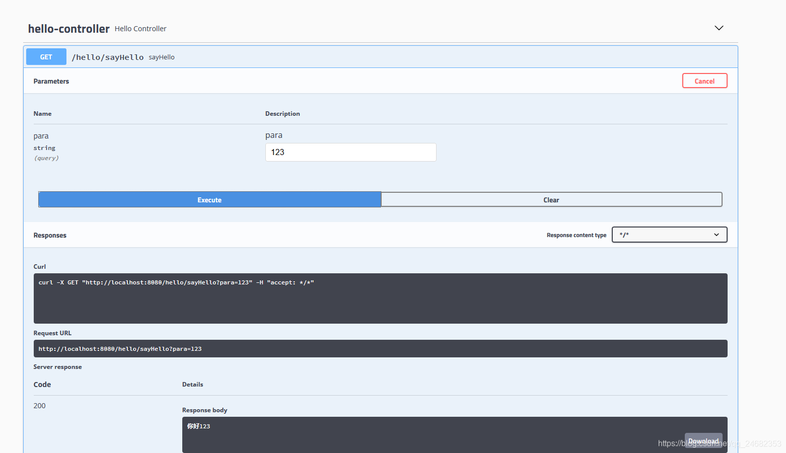Click the Hello Controller description text

140,29
